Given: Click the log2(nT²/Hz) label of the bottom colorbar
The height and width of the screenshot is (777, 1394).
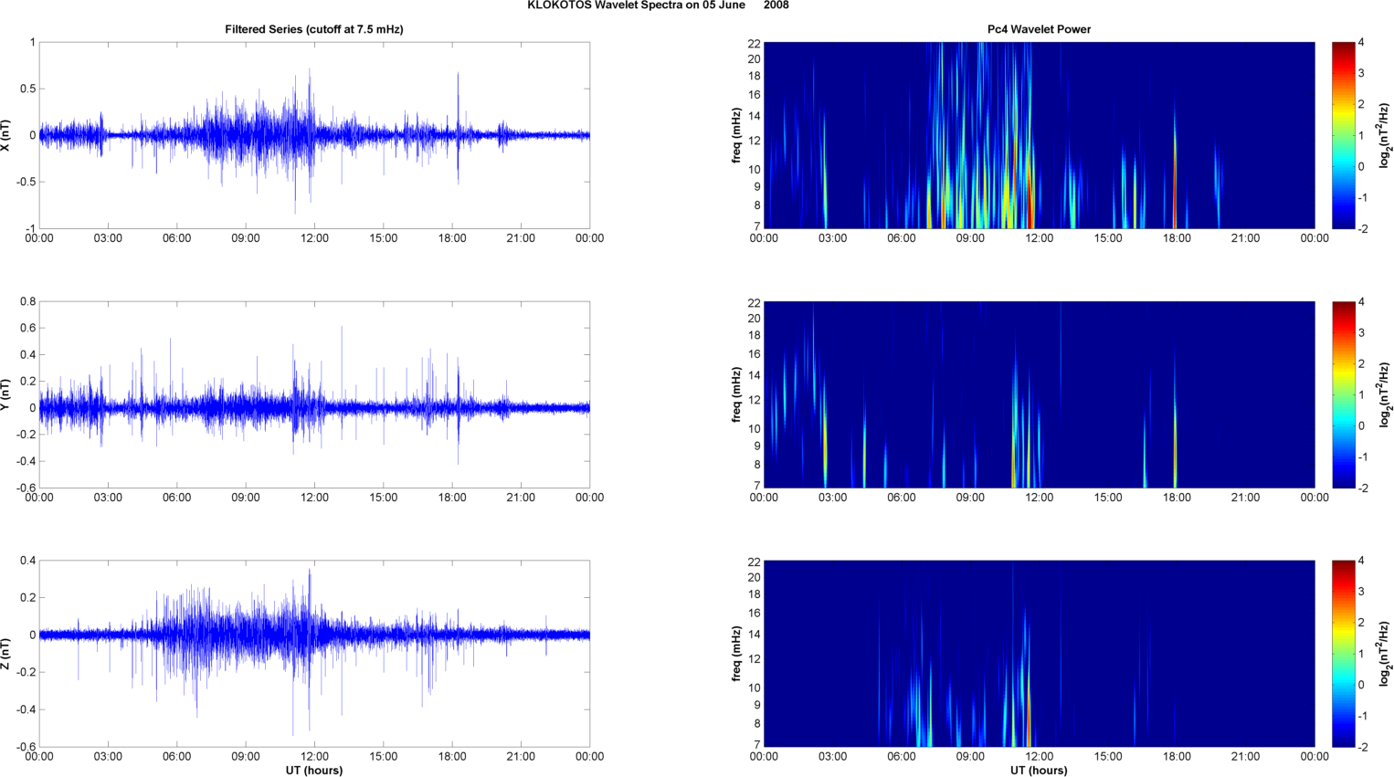Looking at the screenshot, I should [x=1385, y=654].
